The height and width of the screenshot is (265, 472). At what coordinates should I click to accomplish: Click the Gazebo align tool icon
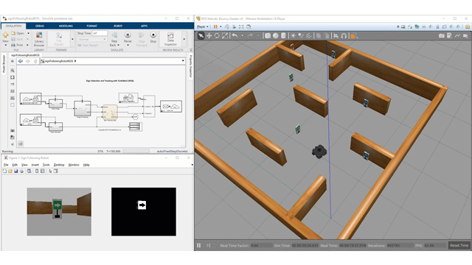click(336, 36)
